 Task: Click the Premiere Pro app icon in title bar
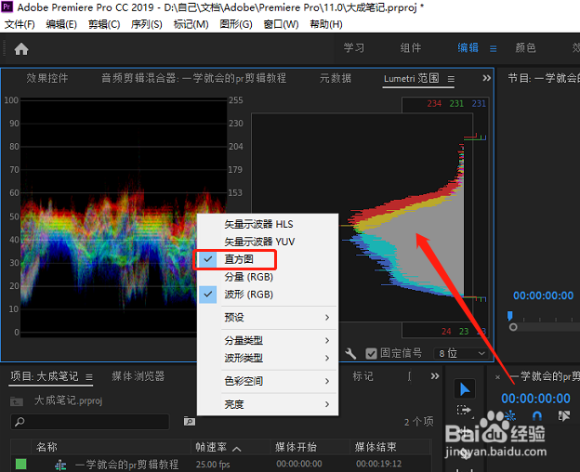(7, 7)
